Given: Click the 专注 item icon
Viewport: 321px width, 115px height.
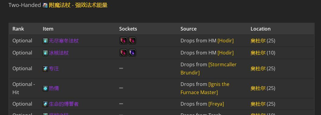Looking at the screenshot, I should click(x=45, y=69).
